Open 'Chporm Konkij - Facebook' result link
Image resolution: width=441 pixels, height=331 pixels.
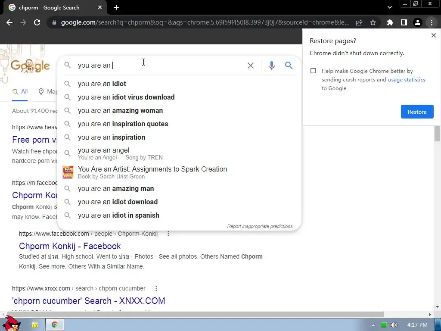tap(70, 246)
